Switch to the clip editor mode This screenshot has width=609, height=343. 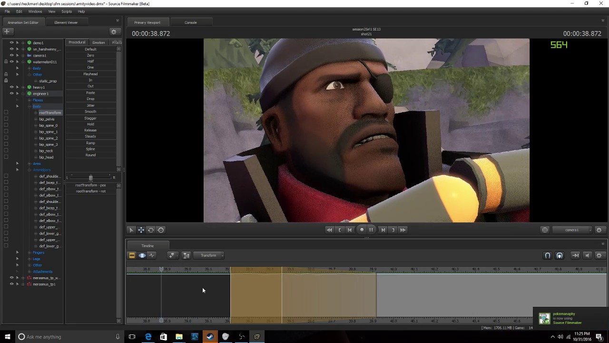click(132, 255)
